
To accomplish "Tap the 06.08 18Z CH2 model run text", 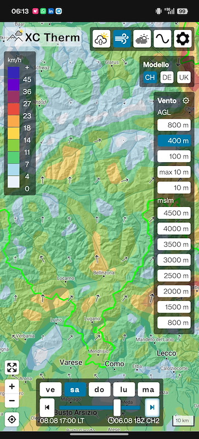I will click(136, 420).
